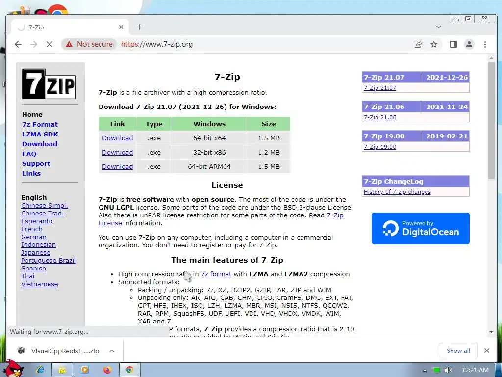Open the 7-Zip 21.07 news link
This screenshot has width=502, height=377.
(x=380, y=88)
